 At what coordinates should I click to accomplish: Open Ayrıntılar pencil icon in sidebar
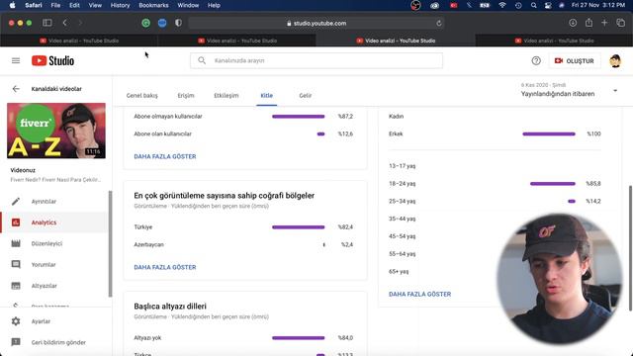[x=16, y=202]
